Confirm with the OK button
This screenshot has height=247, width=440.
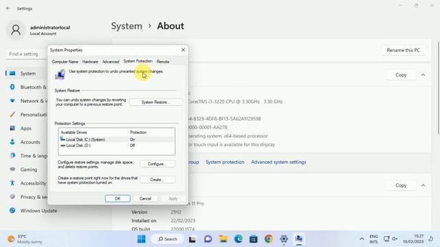pos(118,198)
